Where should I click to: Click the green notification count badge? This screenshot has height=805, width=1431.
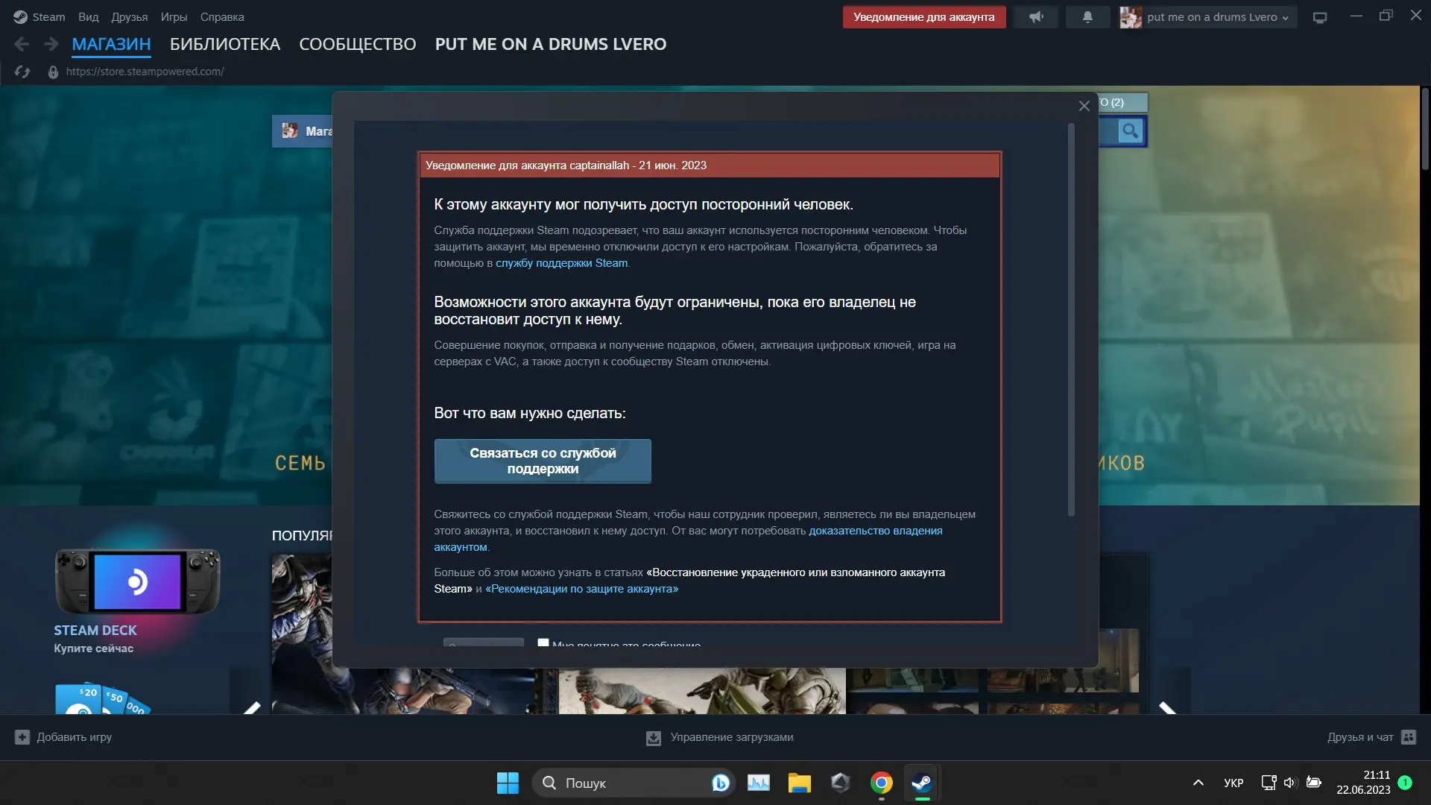tap(1405, 783)
